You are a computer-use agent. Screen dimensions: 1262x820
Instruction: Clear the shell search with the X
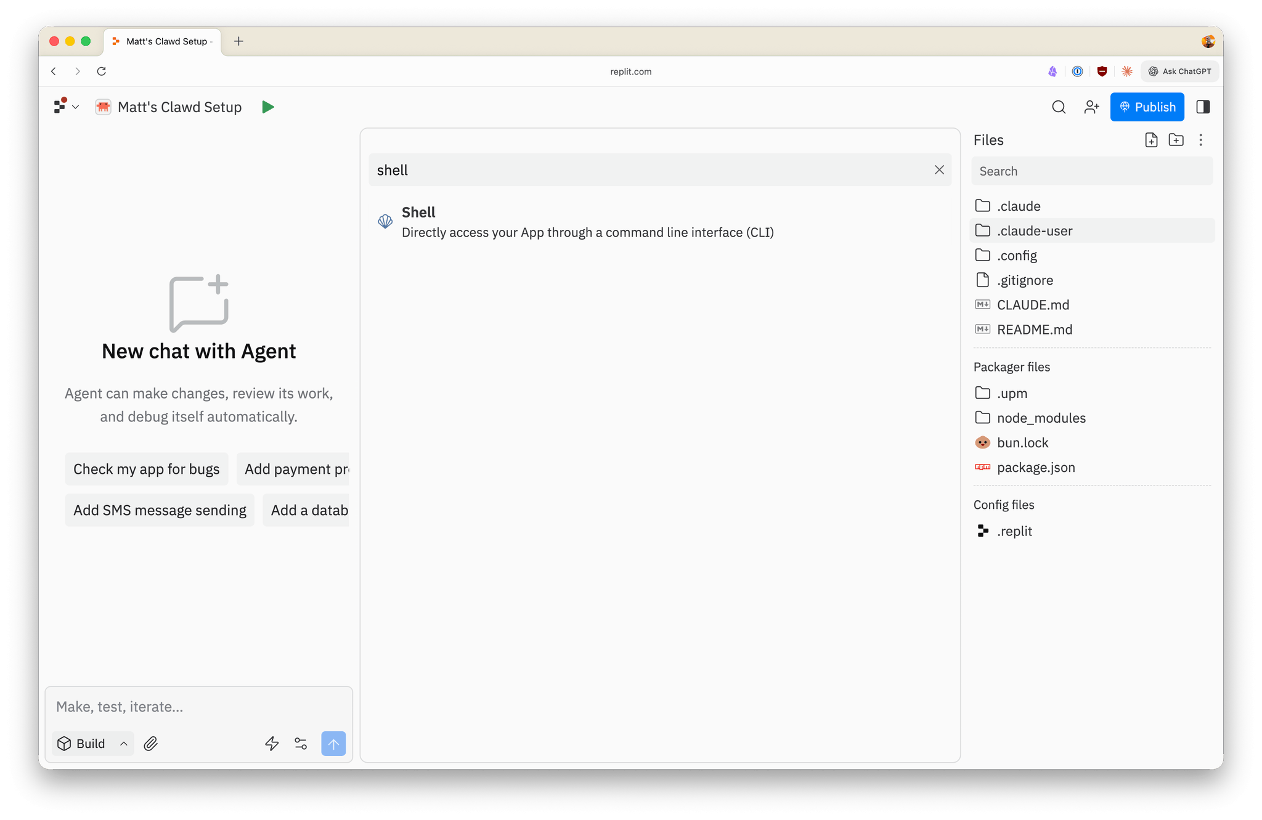tap(938, 170)
